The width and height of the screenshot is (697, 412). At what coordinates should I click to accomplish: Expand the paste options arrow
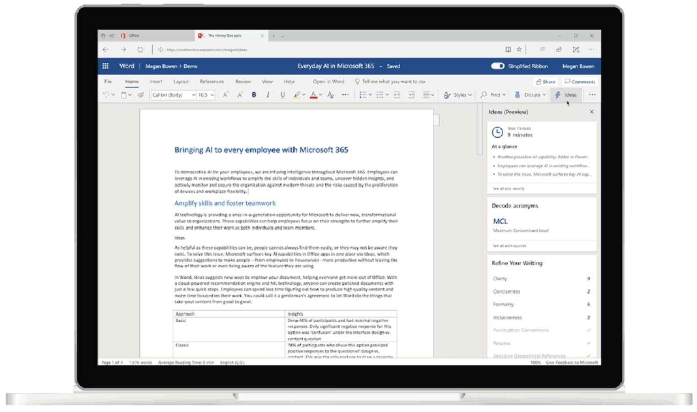[130, 95]
